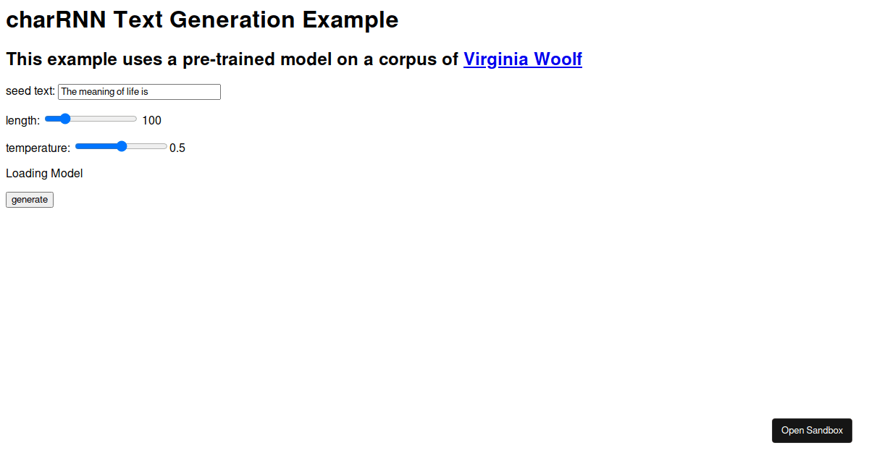Click the pre-trained model description text

point(232,59)
